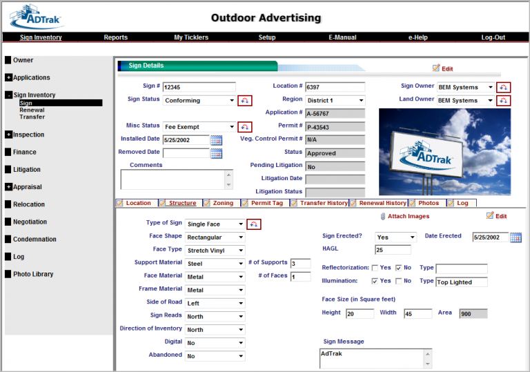The image size is (530, 372).
Task: Open Renewal under Sign Inventory
Action: pyautogui.click(x=32, y=110)
